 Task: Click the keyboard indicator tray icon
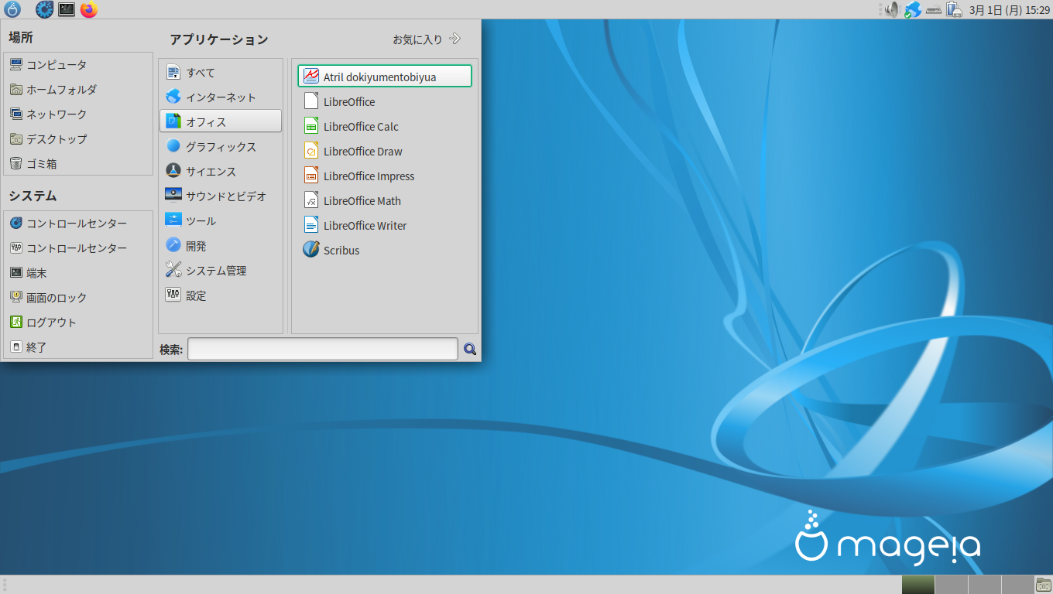pos(934,9)
